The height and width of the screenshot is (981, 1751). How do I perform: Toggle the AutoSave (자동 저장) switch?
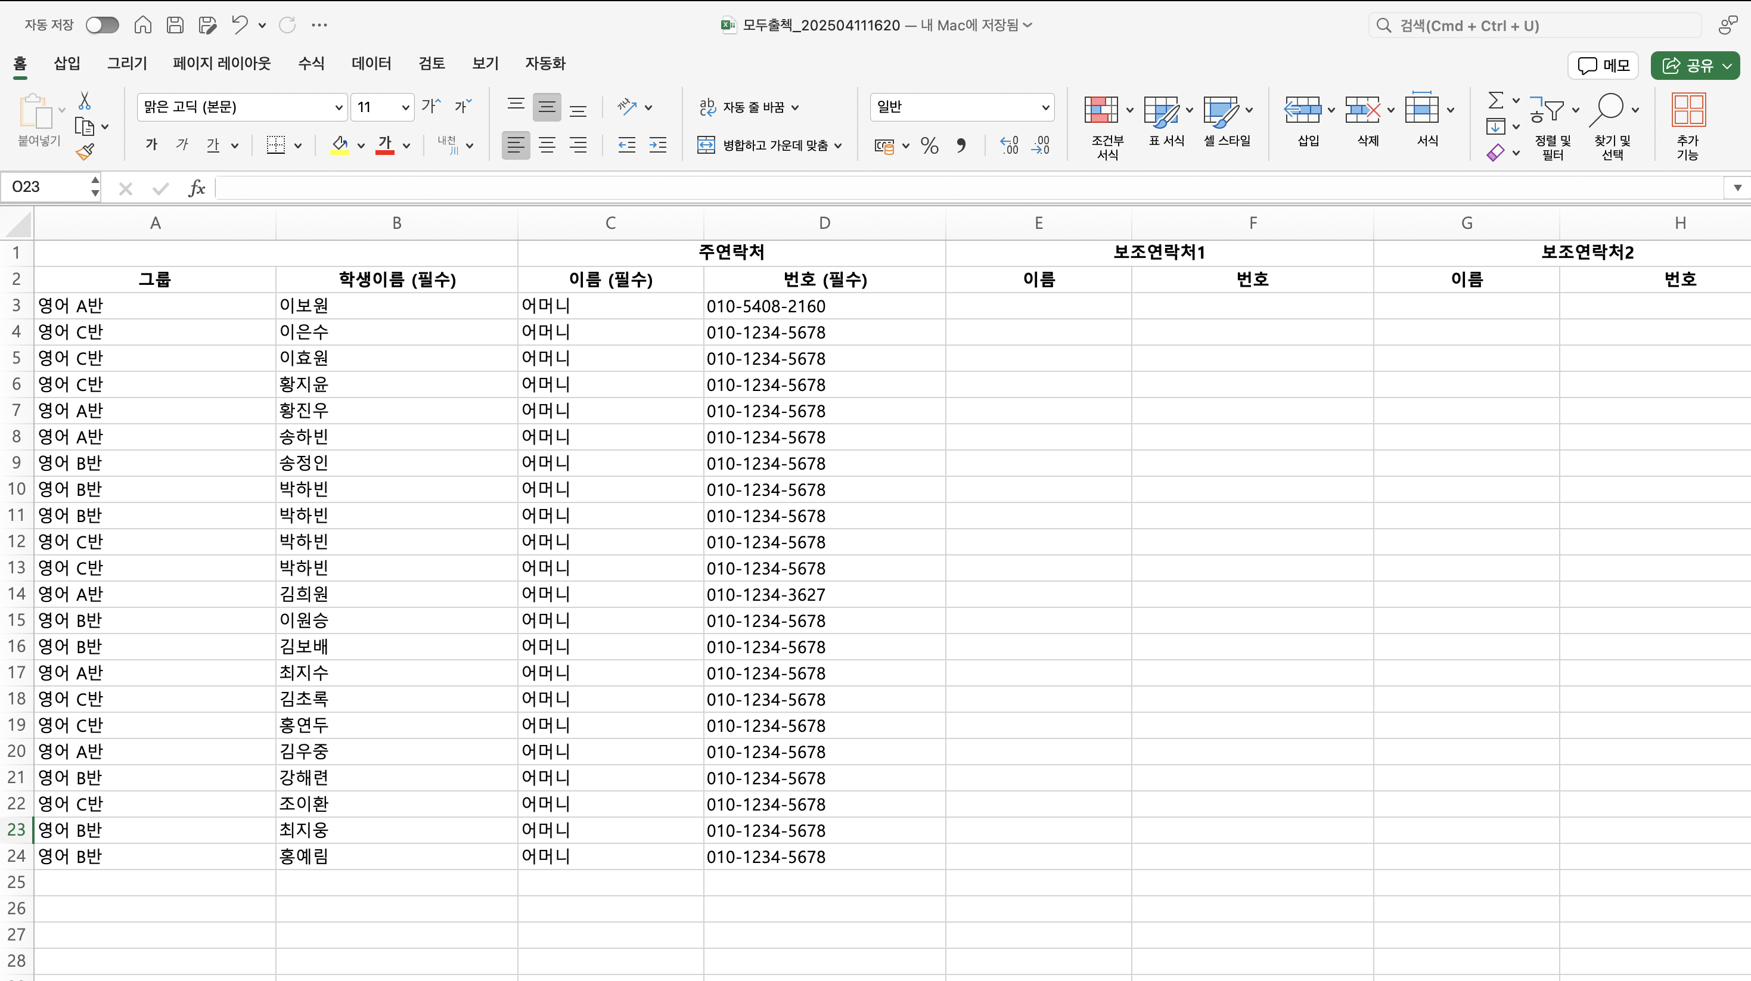[x=102, y=25]
